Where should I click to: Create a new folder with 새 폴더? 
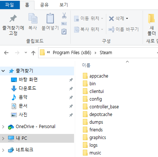(x=151, y=25)
